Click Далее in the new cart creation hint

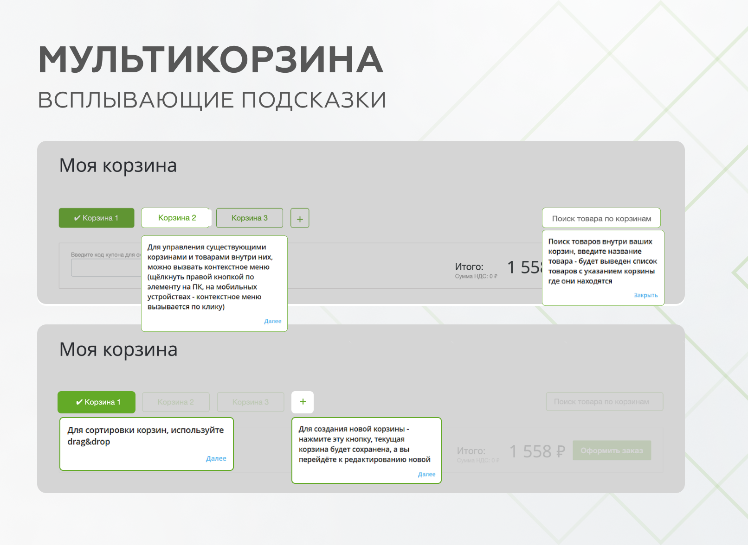[x=426, y=474]
